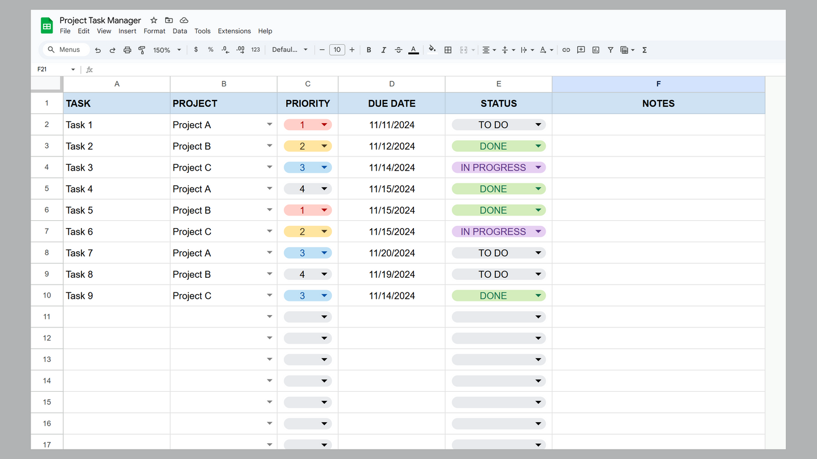Click the borders icon
This screenshot has width=817, height=459.
448,50
